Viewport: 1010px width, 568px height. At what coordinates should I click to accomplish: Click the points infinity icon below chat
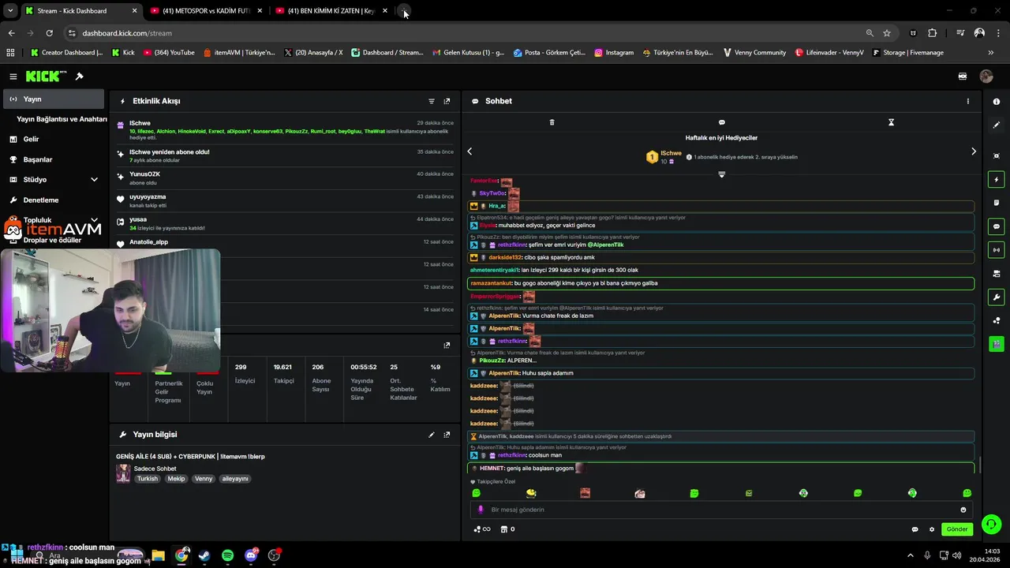tap(482, 529)
